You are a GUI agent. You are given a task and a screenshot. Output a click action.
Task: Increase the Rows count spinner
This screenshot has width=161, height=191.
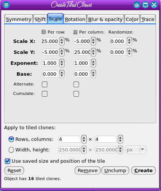point(84,138)
